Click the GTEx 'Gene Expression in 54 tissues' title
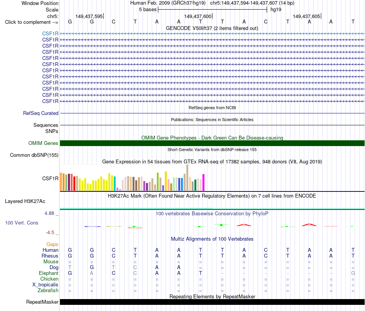365x311 pixels. coord(212,162)
